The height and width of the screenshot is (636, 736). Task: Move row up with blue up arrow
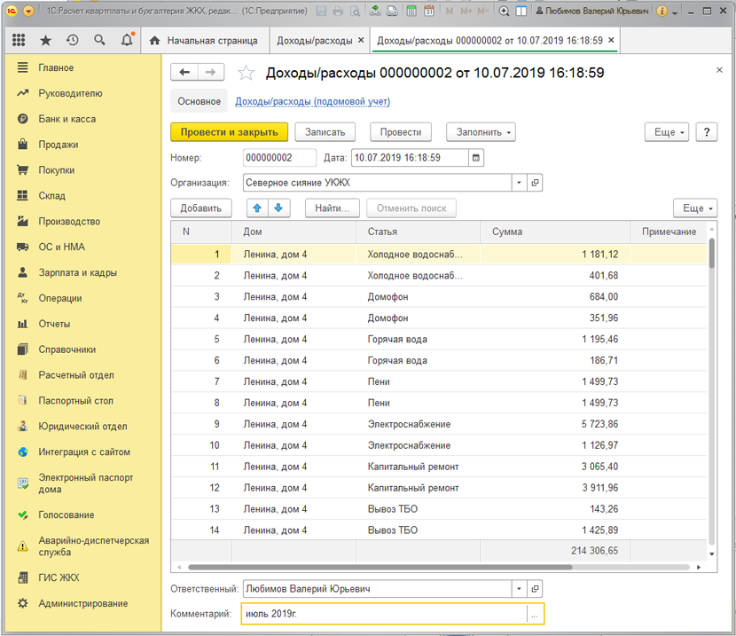click(258, 208)
